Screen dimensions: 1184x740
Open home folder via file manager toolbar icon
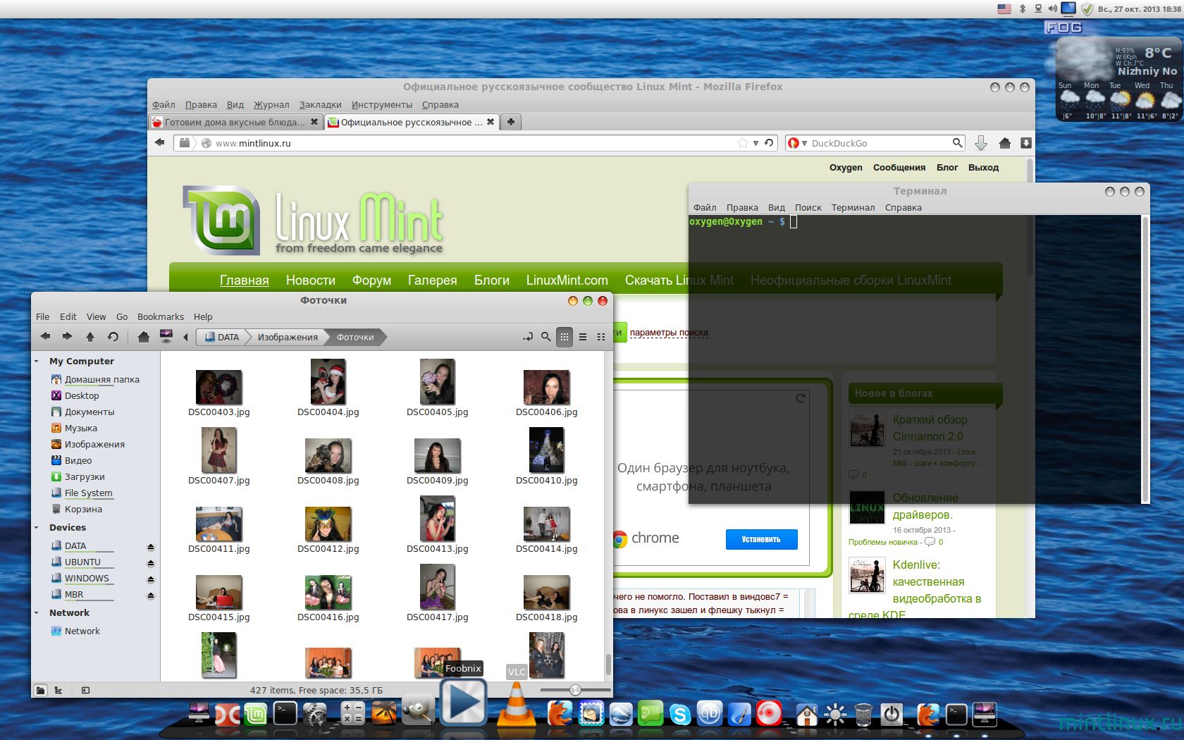pos(144,337)
